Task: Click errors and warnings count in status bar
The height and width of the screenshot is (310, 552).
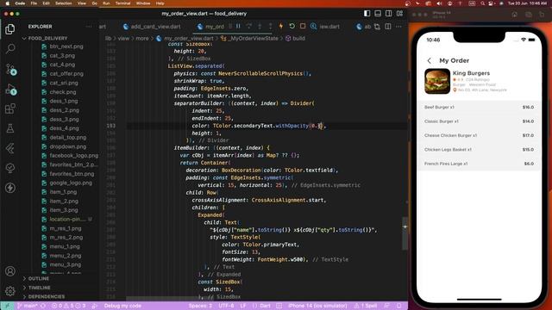Action: click(69, 306)
